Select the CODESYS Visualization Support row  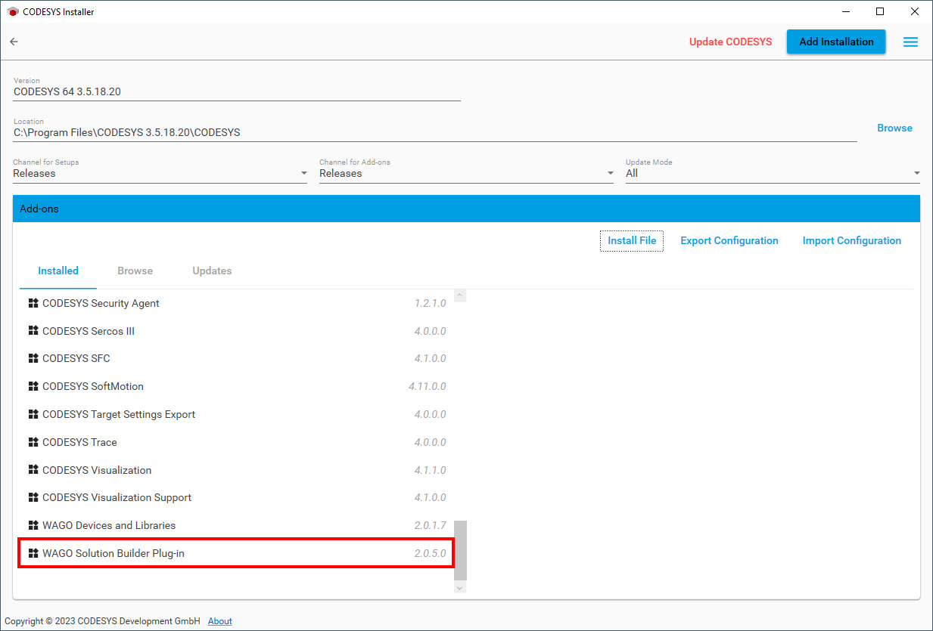[x=236, y=497]
